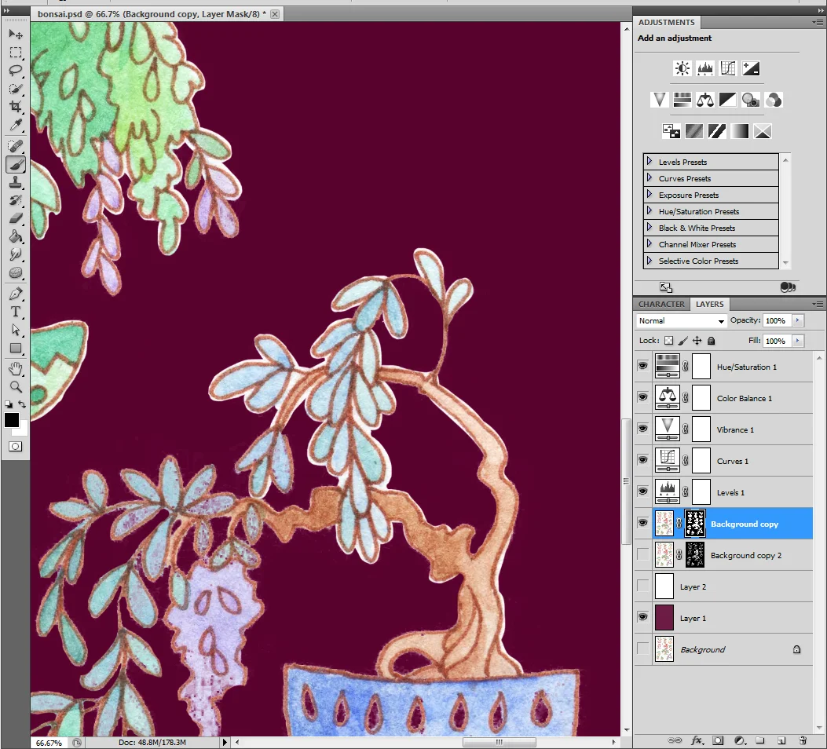
Task: Open the Opacity slider arrow
Action: coord(797,320)
